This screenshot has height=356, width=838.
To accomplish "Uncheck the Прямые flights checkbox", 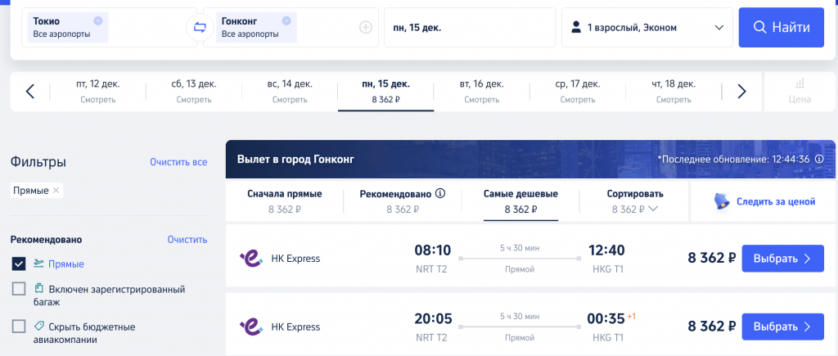I will 19,264.
